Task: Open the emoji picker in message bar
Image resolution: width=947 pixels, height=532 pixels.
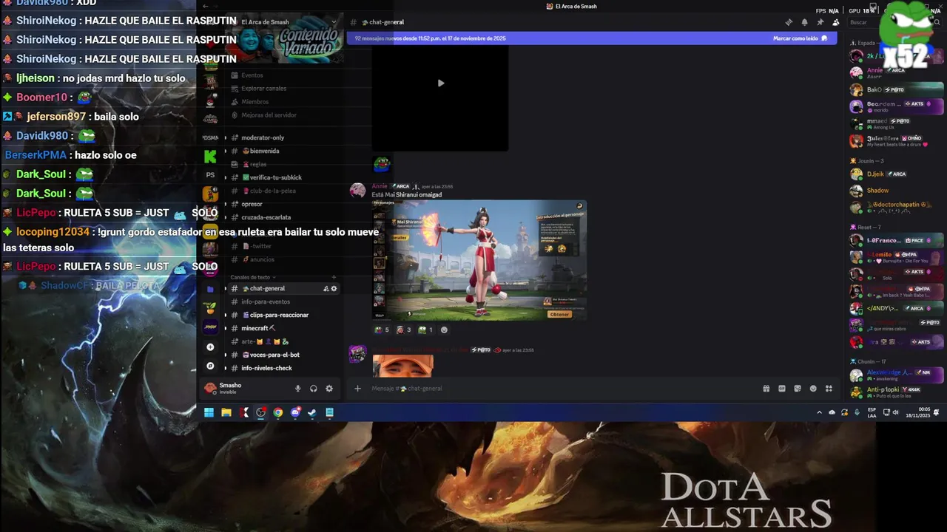Action: click(813, 389)
